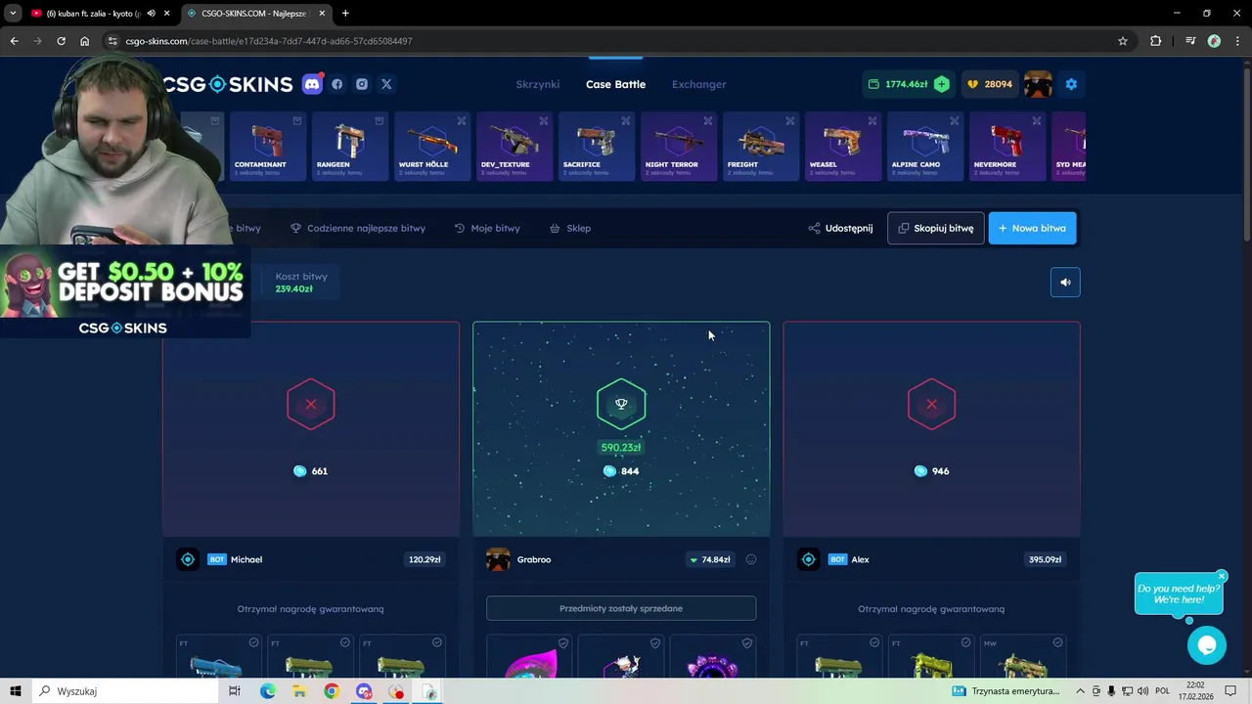Click bot Alex's avatar icon
This screenshot has height=704, width=1252.
809,559
